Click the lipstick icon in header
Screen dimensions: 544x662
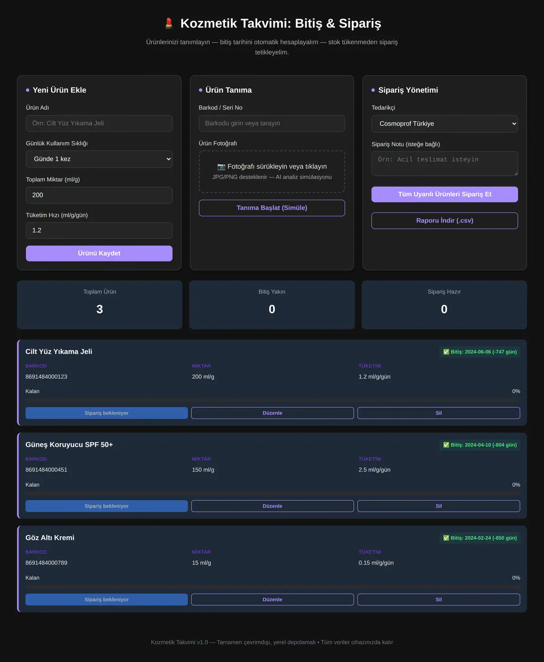[169, 23]
